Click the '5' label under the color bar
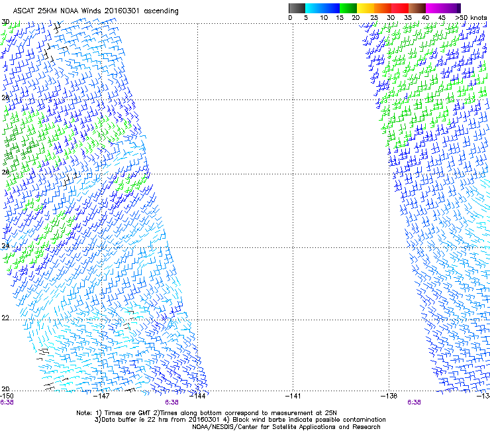This screenshot has height=431, width=490. coord(306,18)
